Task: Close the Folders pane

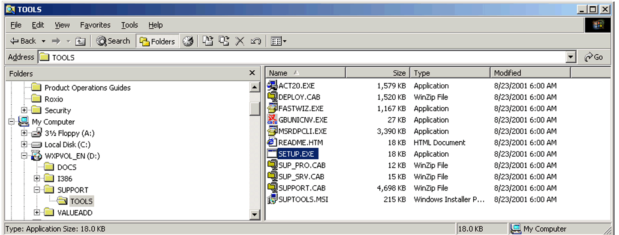Action: click(x=252, y=73)
